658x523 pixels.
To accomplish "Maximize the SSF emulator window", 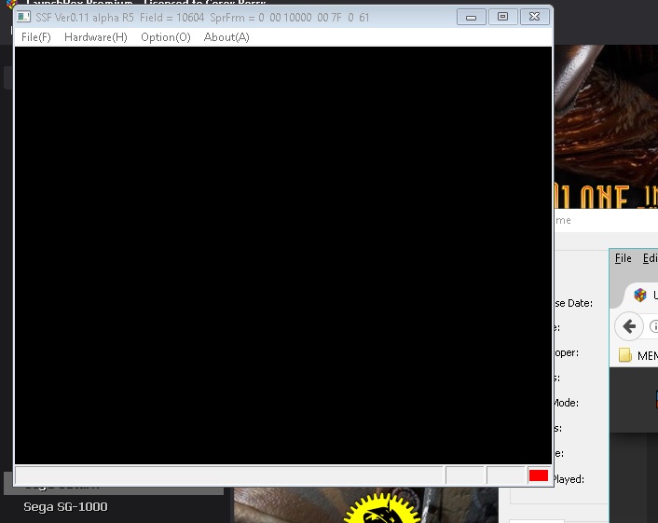I will (x=502, y=17).
